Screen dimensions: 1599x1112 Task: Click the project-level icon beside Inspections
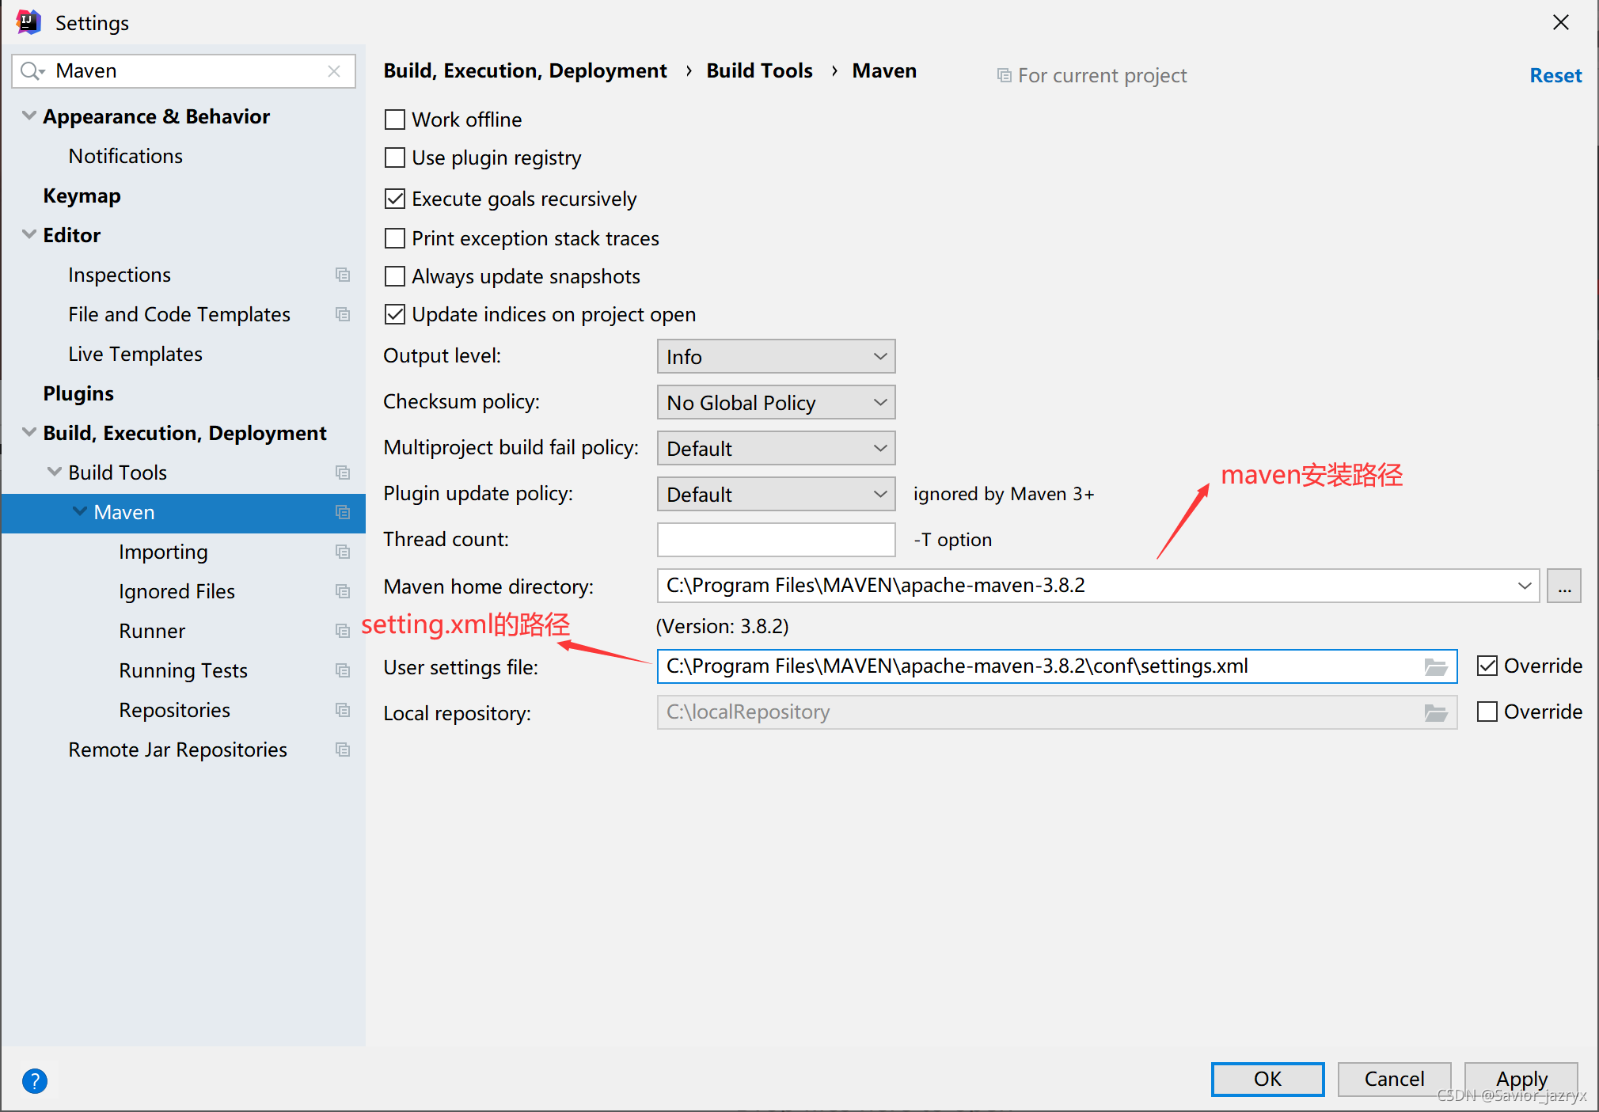point(343,275)
